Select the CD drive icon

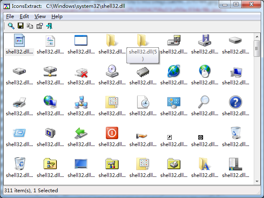pos(112,71)
